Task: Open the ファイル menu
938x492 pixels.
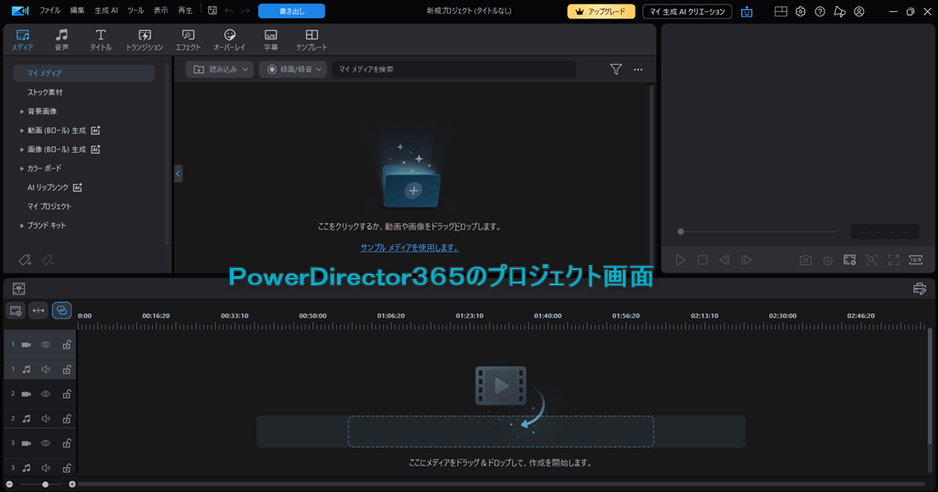Action: pos(50,11)
